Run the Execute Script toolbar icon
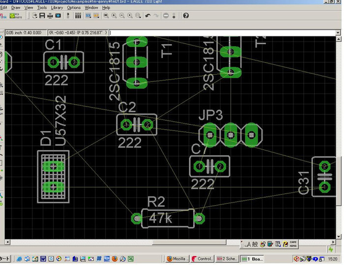The width and height of the screenshot is (354, 265). (x=88, y=16)
